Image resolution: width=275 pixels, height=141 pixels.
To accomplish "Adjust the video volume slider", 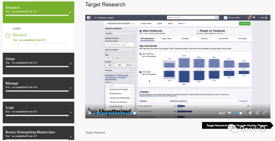I will (x=240, y=113).
